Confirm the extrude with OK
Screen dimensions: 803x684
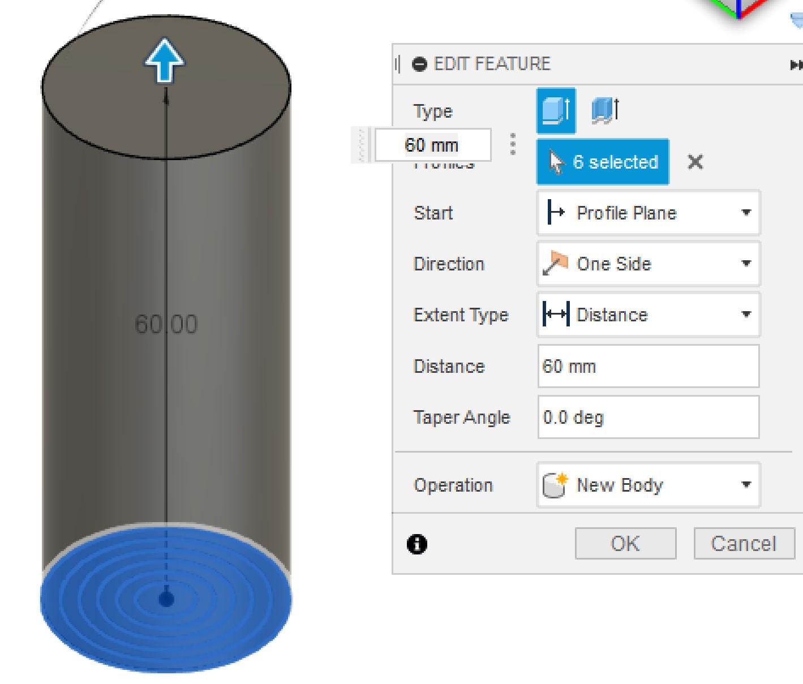(625, 544)
